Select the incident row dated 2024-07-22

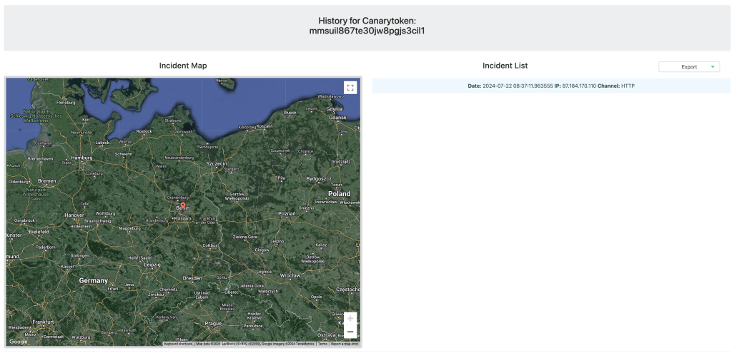pyautogui.click(x=551, y=86)
